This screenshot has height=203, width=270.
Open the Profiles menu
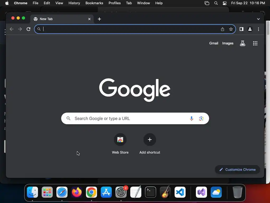(x=114, y=3)
